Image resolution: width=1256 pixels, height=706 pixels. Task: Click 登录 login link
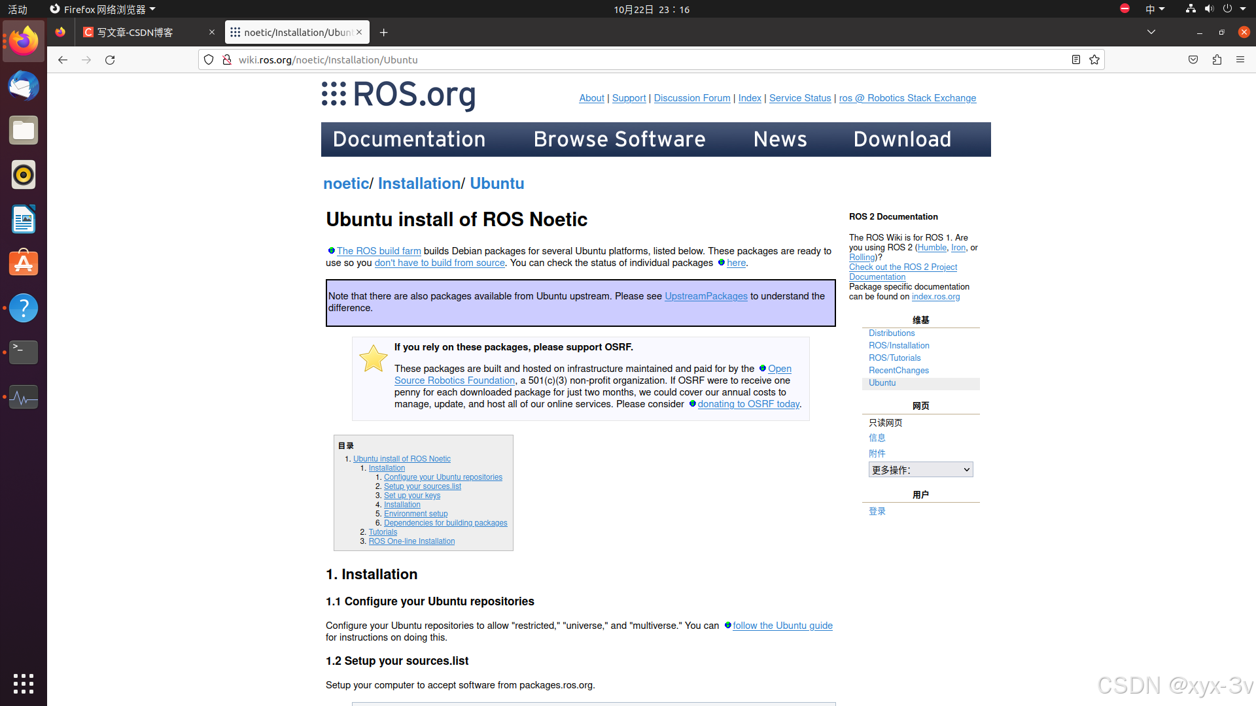877,511
